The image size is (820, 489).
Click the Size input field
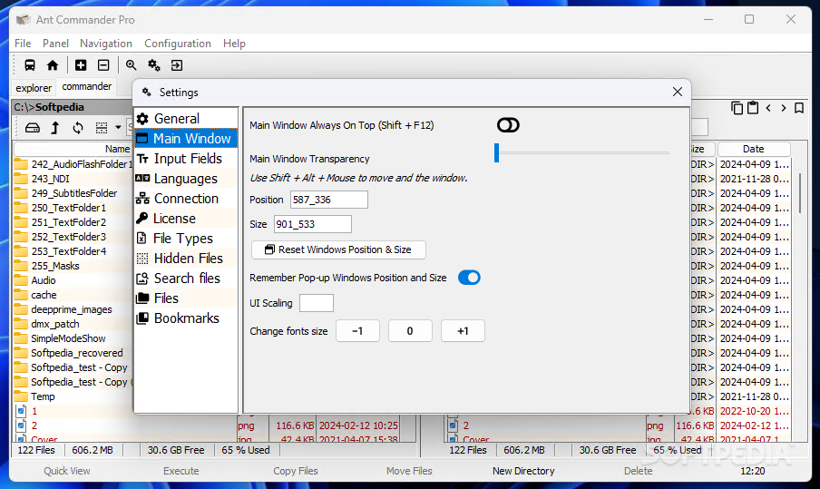(x=313, y=224)
